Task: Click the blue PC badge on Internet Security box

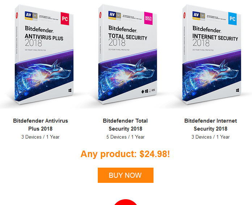Action: click(x=232, y=18)
